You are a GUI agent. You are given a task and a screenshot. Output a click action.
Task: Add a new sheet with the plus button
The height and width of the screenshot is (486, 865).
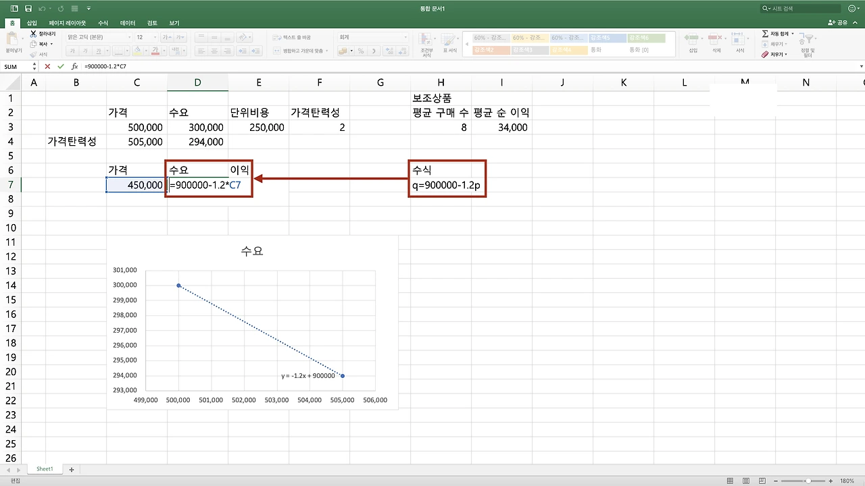pyautogui.click(x=71, y=469)
